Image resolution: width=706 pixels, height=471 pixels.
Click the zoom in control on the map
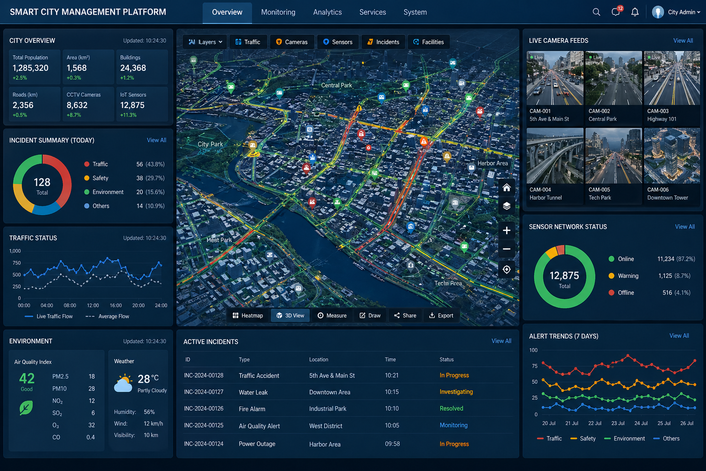507,230
